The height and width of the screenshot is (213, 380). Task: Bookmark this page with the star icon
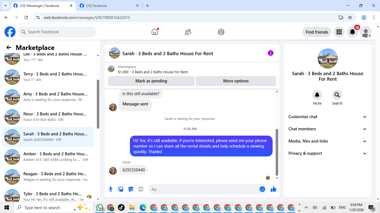click(x=350, y=17)
